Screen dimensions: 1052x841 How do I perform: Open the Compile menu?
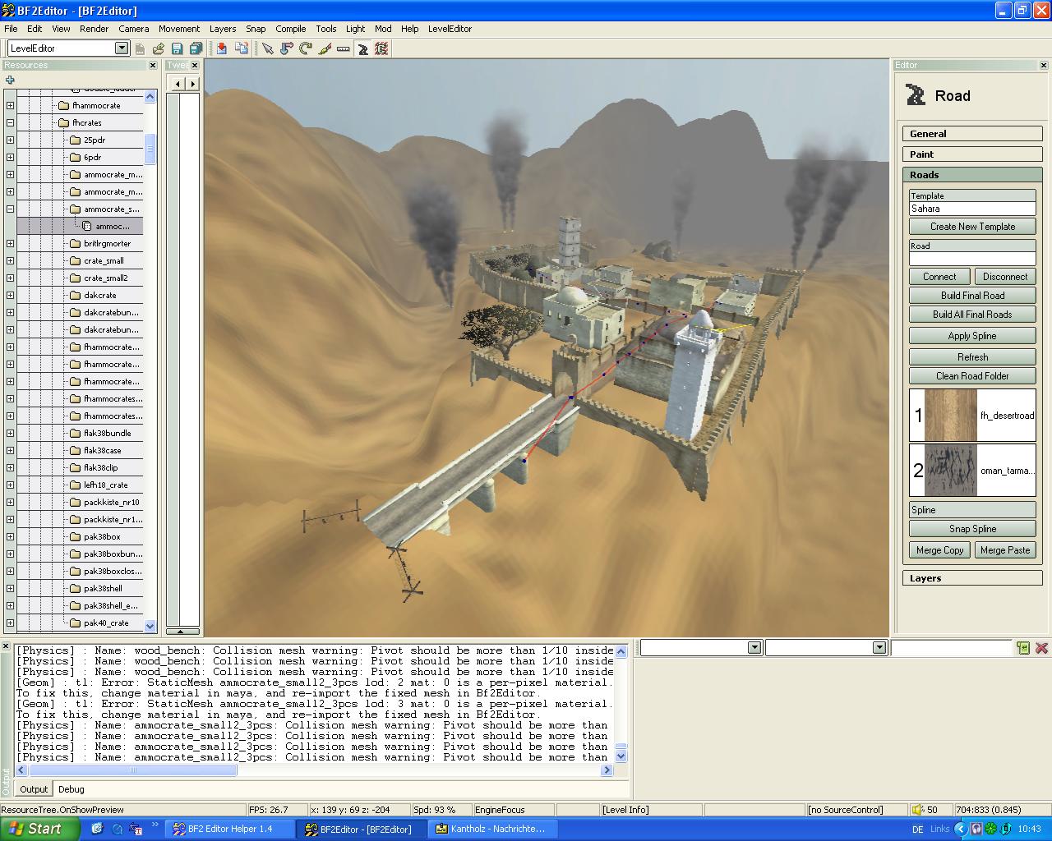(291, 29)
